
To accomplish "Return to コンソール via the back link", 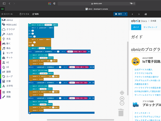I will [7, 14].
